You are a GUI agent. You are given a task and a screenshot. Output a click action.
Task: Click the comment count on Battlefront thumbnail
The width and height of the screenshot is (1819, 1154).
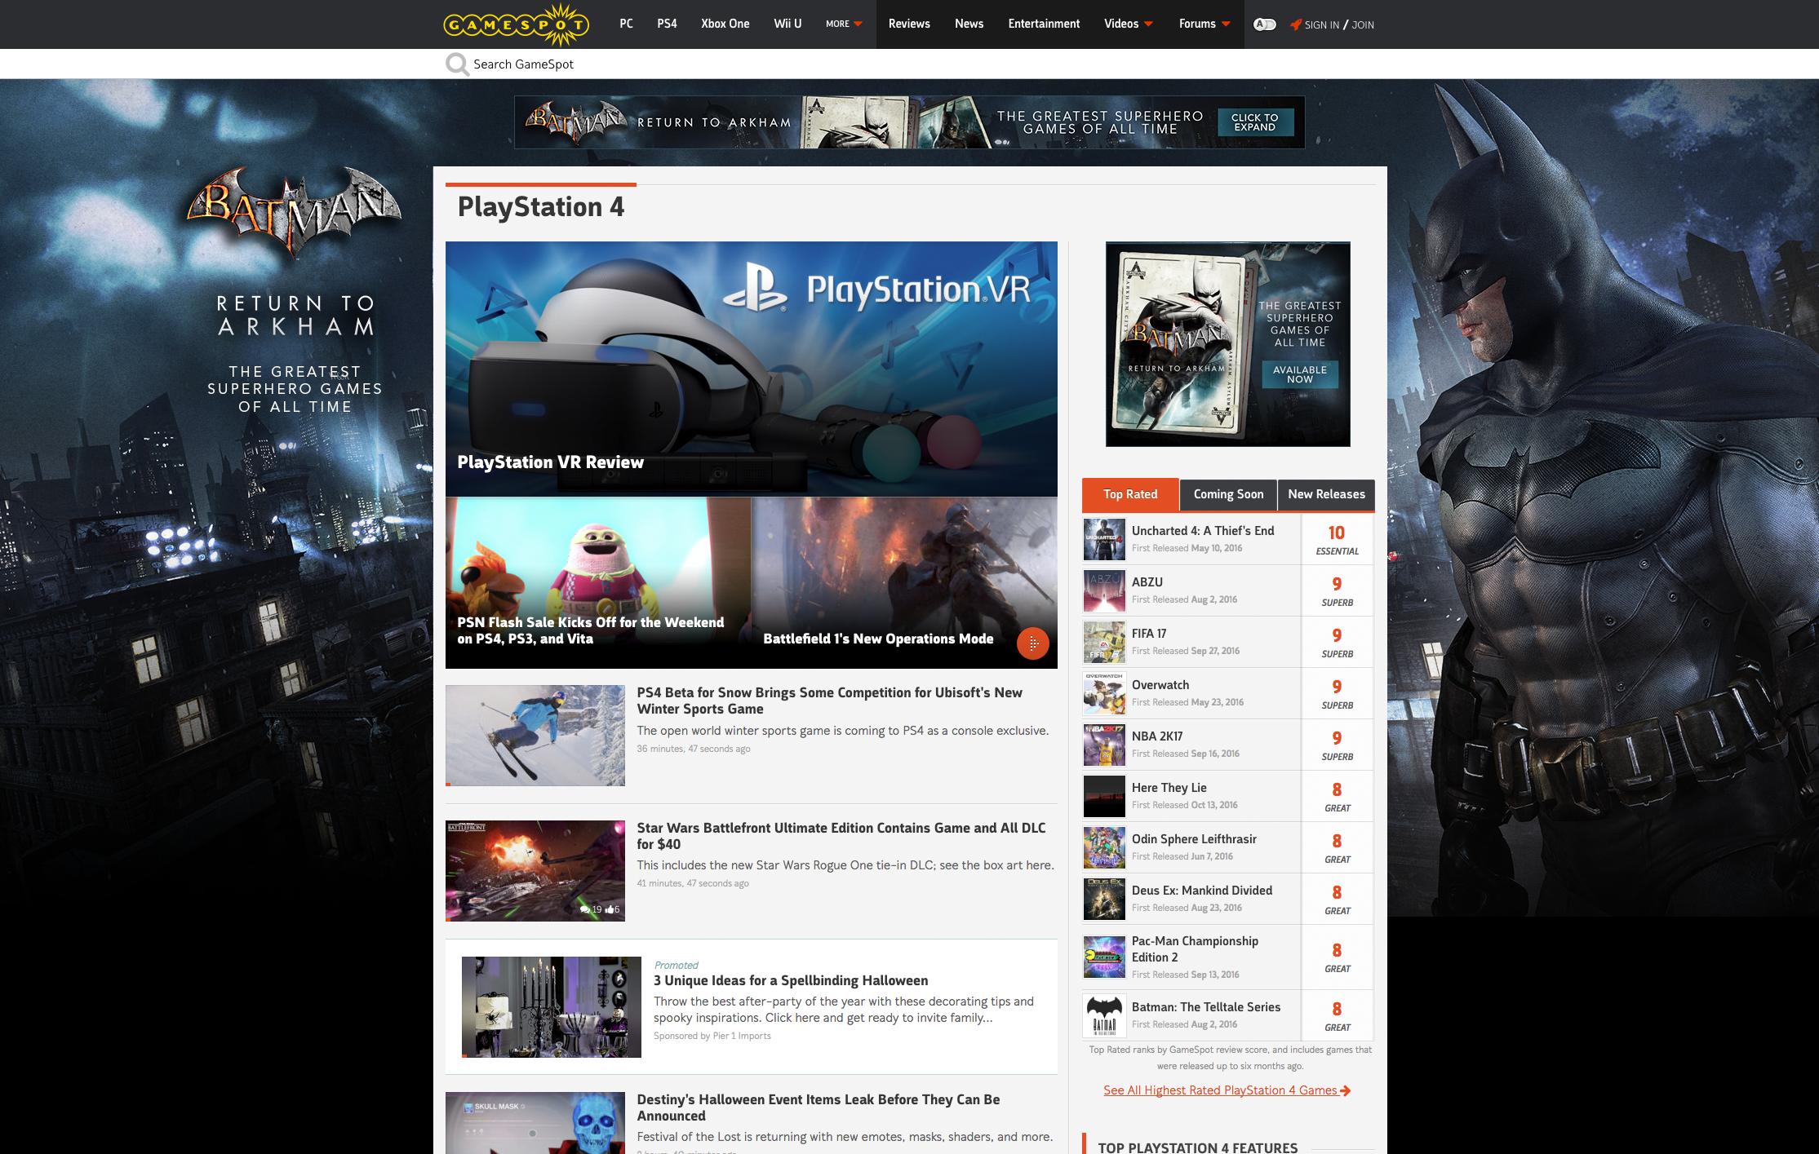(591, 909)
